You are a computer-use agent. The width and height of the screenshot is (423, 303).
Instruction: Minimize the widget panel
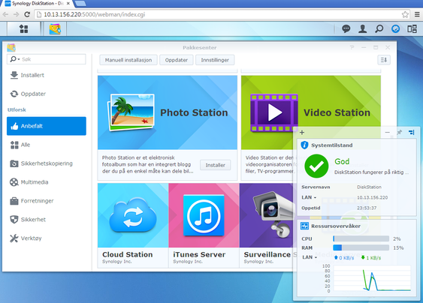pyautogui.click(x=388, y=132)
